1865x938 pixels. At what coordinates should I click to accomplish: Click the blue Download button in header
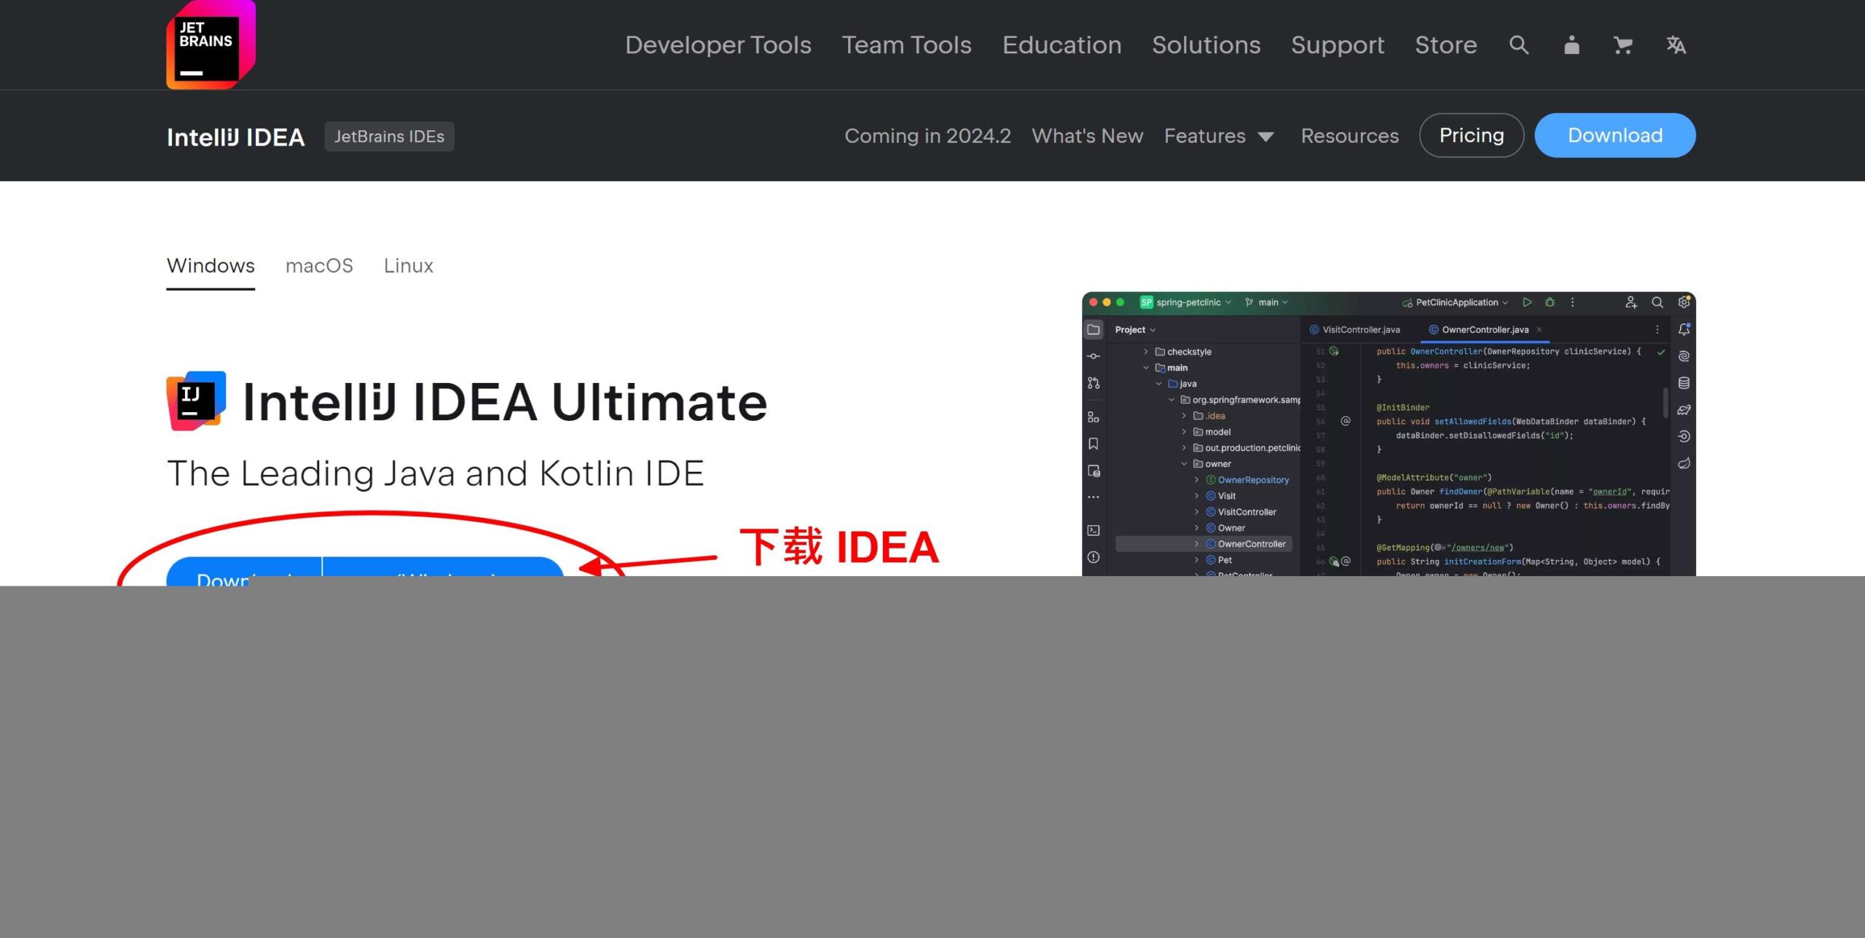1615,135
